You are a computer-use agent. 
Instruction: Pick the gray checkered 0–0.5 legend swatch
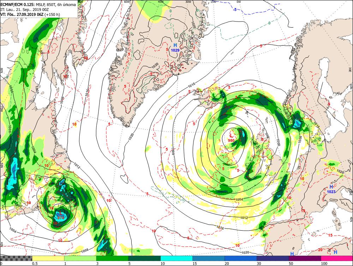pos(16,258)
